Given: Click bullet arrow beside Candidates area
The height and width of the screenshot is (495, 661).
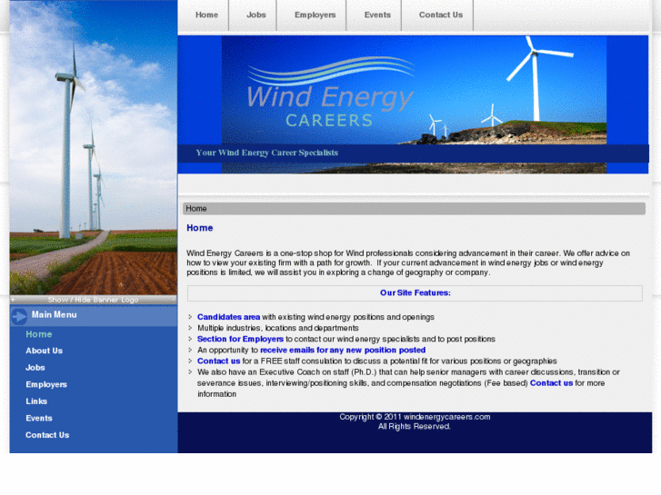Looking at the screenshot, I should [190, 316].
